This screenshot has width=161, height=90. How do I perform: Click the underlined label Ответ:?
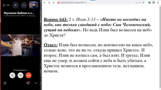(x=51, y=45)
